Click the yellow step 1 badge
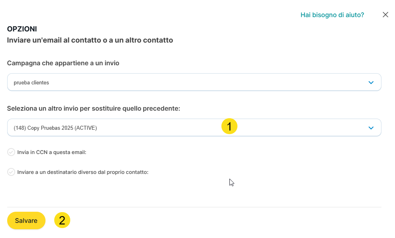395x238 pixels. 229,126
